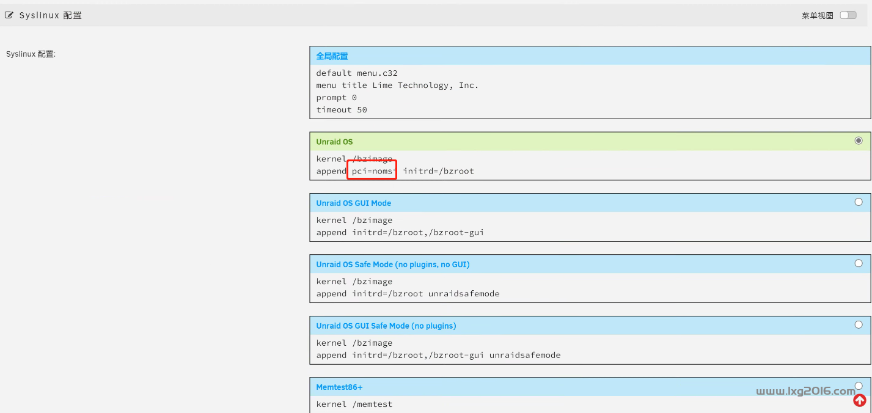The height and width of the screenshot is (413, 872).
Task: Click 'append initrd=/bzroot,/bzroot-gui unraidsafemode' line
Action: [x=438, y=355]
